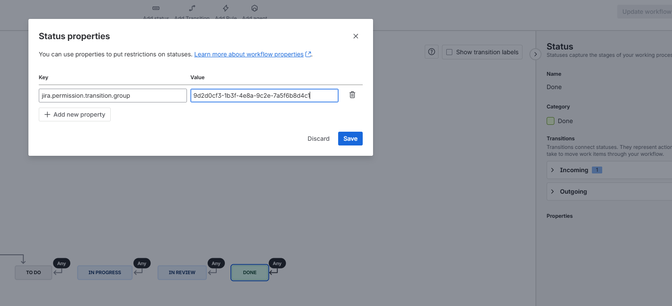Click the Incoming count badge showing 1
The height and width of the screenshot is (306, 672).
597,170
